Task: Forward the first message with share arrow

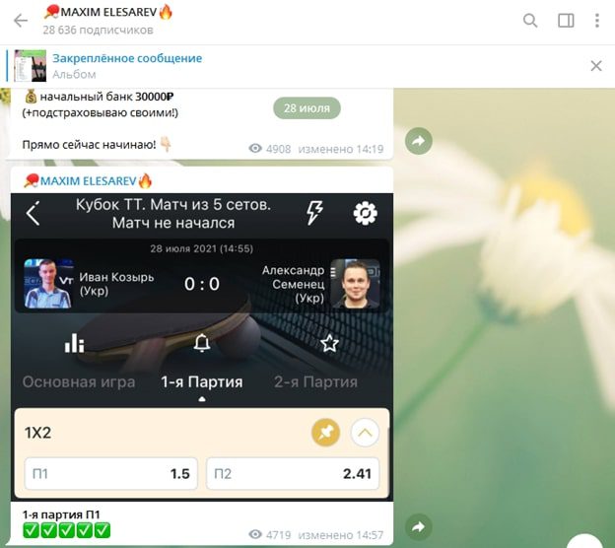Action: click(x=418, y=142)
